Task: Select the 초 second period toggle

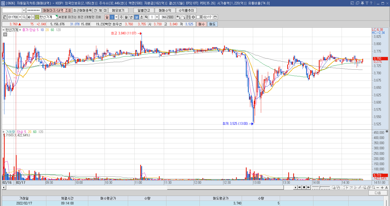Action: pos(141,17)
